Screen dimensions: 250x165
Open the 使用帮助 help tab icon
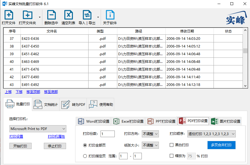93,104
